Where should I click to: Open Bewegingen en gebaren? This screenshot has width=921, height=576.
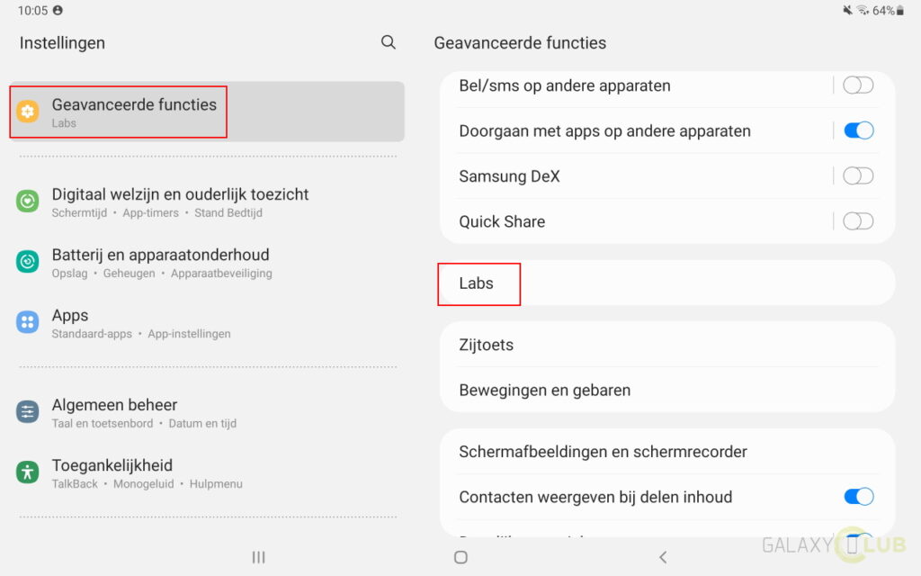667,390
